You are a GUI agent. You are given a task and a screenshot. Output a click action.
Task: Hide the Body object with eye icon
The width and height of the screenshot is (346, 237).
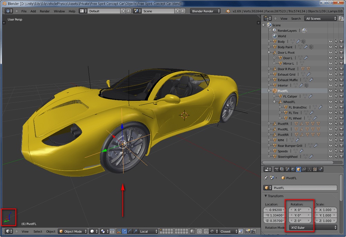(330, 41)
